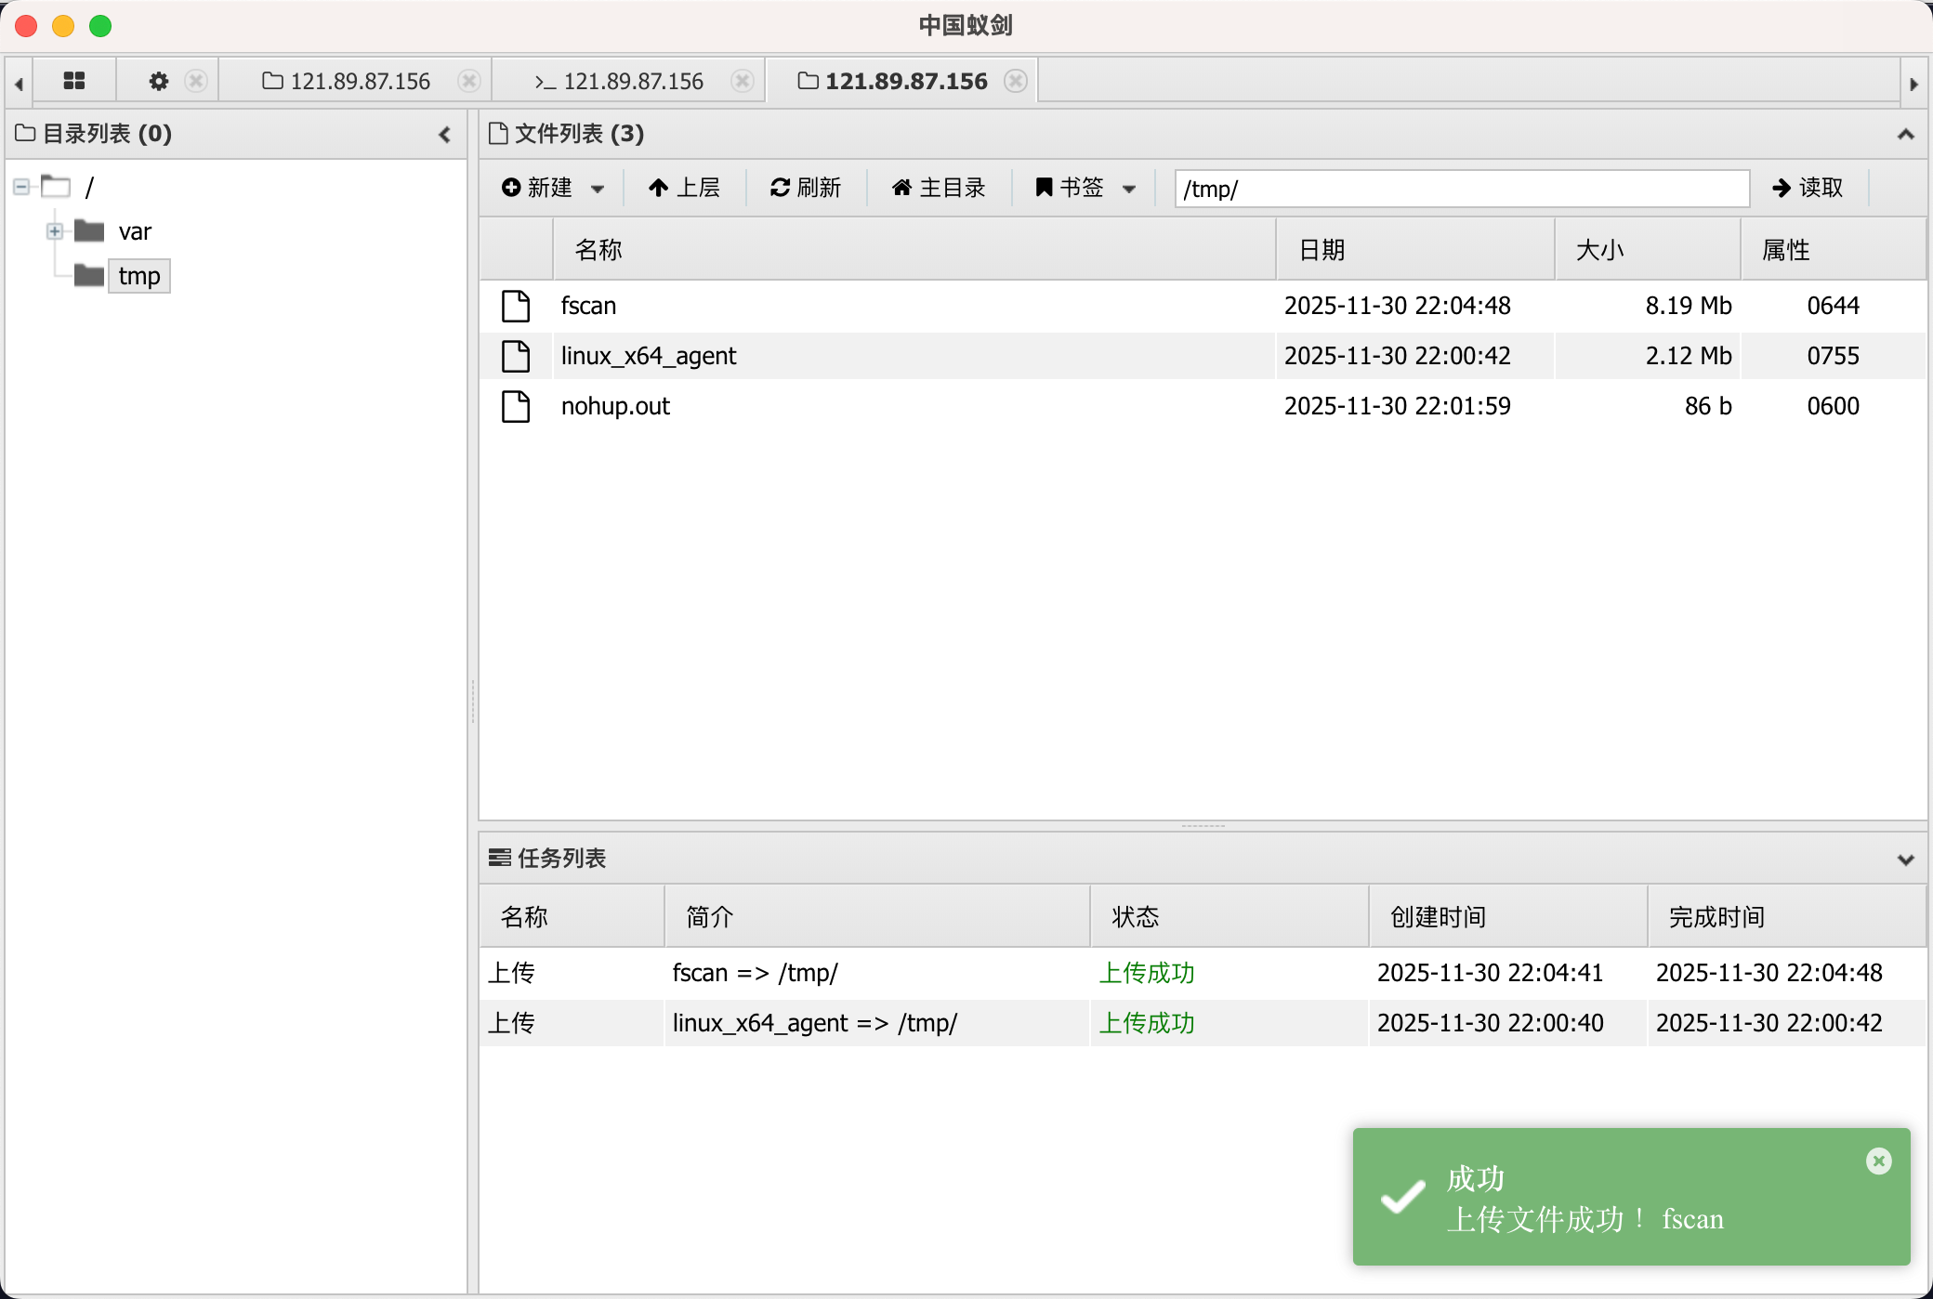Switch to the terminal tab
This screenshot has height=1299, width=1933.
click(x=620, y=82)
